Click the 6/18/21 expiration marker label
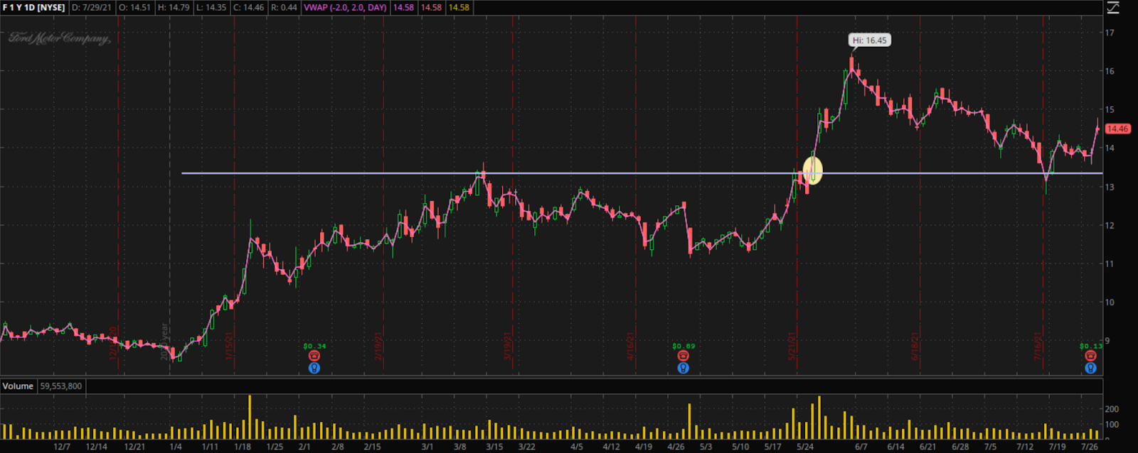Screen dimensions: 1138x453 (915, 346)
